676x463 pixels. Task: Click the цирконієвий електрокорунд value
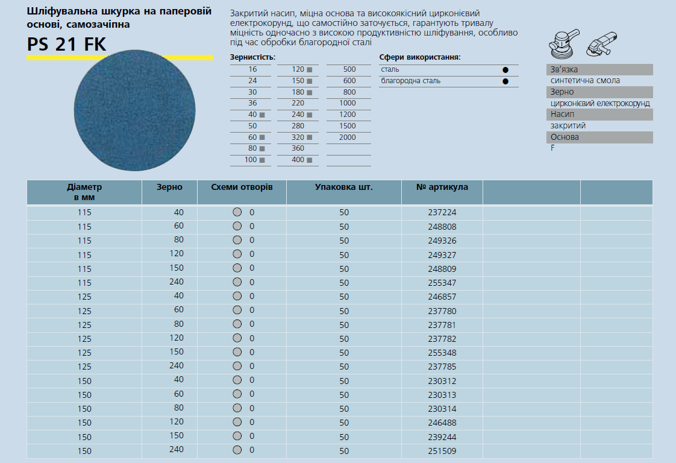[x=599, y=104]
